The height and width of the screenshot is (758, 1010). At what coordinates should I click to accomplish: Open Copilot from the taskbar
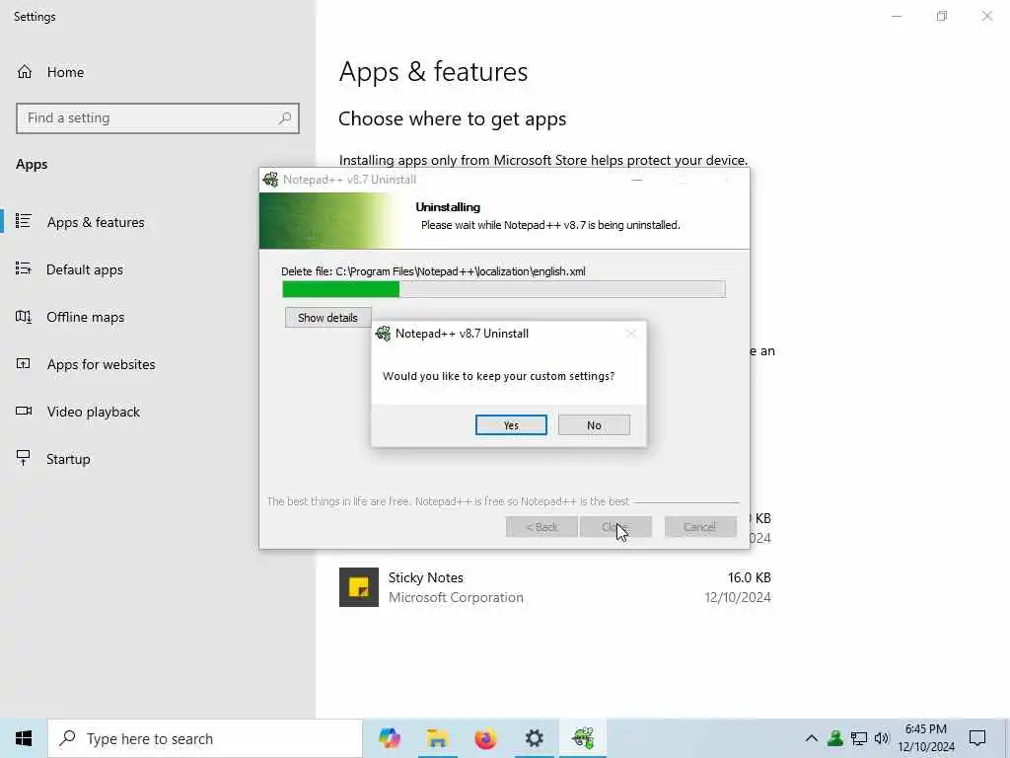click(389, 738)
